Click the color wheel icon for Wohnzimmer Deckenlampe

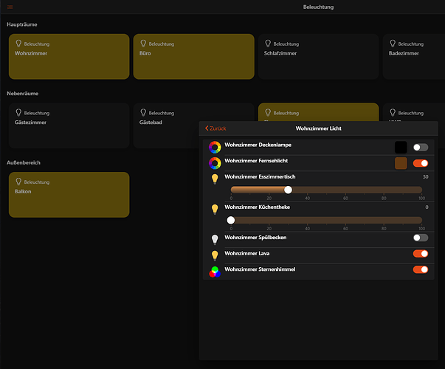[215, 147]
